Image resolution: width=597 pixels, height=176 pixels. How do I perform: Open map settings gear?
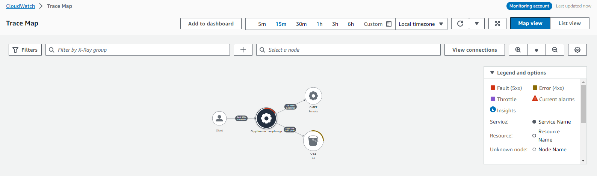point(577,50)
